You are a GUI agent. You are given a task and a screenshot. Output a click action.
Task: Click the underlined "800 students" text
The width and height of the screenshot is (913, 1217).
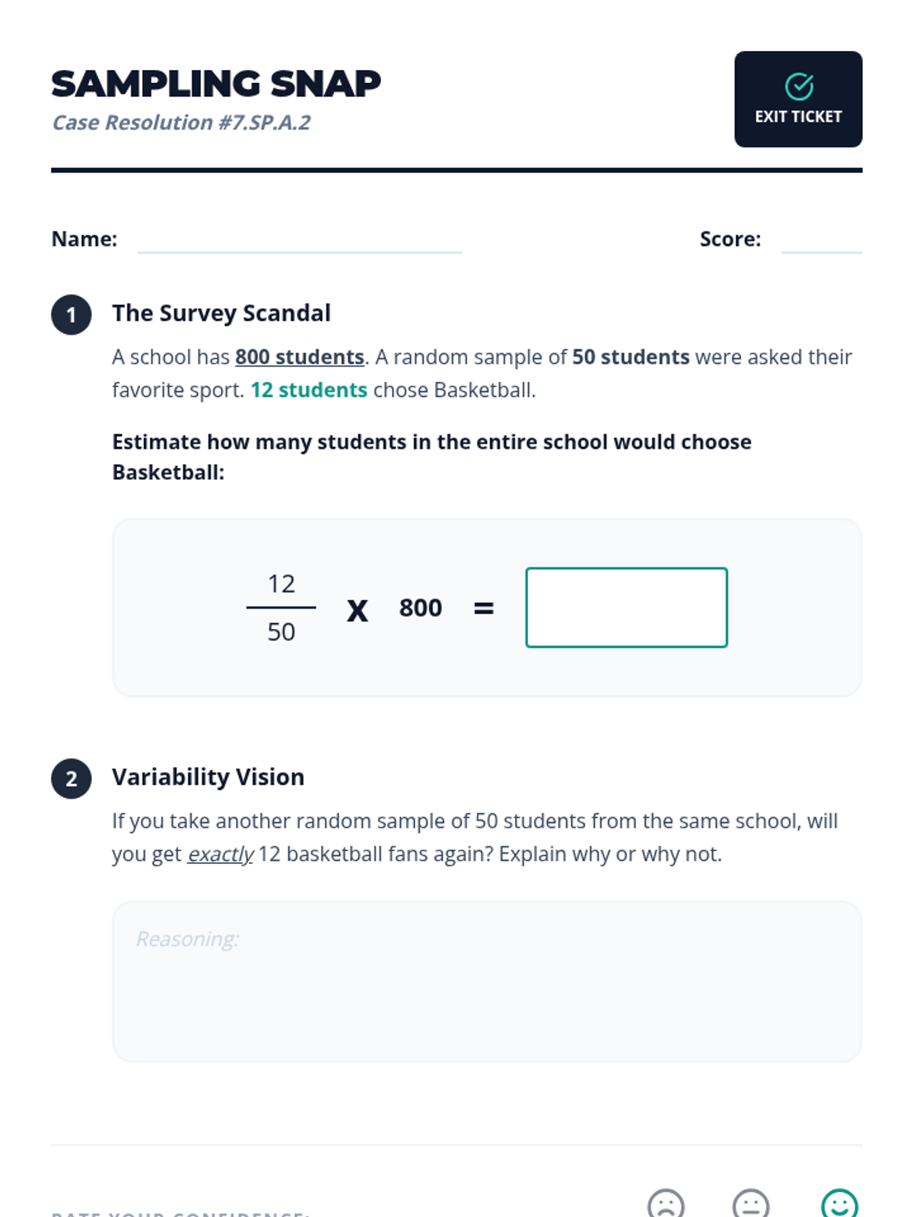(300, 357)
